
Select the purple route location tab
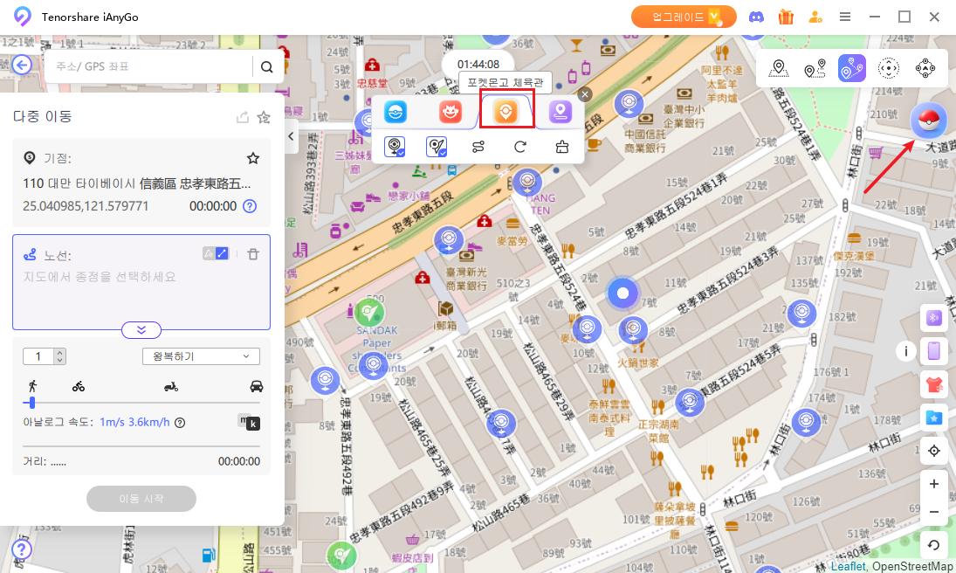click(x=560, y=111)
